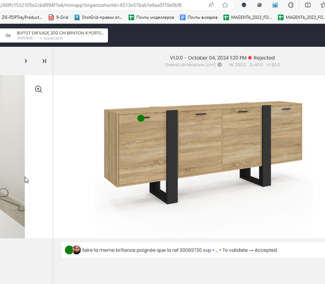Screen dimensions: 325x284
Task: Jump to last image with skip arrow
Action: point(44,61)
